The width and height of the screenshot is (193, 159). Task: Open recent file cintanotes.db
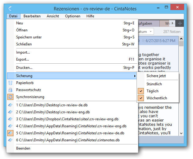click(x=72, y=140)
